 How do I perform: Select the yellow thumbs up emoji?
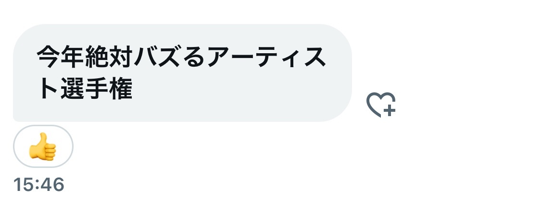[x=42, y=147]
